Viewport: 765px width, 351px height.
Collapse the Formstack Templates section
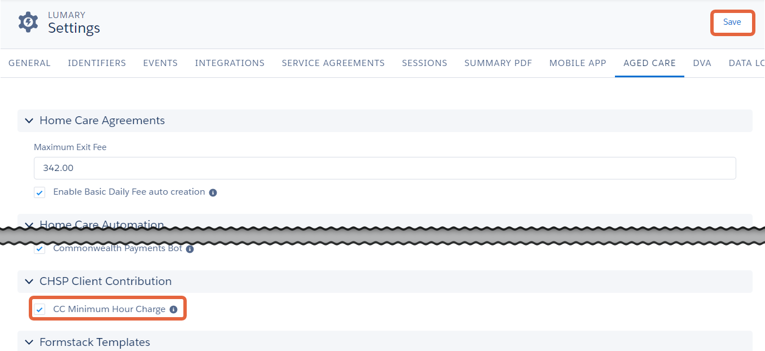[x=29, y=343]
